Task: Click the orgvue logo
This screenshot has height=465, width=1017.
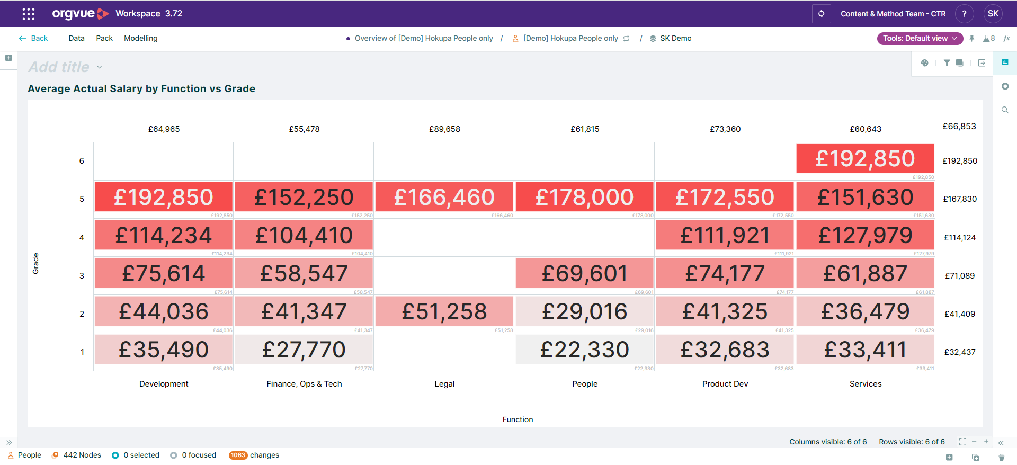Action: coord(81,14)
